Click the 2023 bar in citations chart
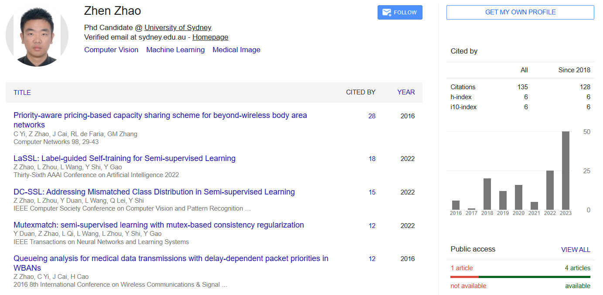Screen dimensions: 603x295 [x=566, y=171]
